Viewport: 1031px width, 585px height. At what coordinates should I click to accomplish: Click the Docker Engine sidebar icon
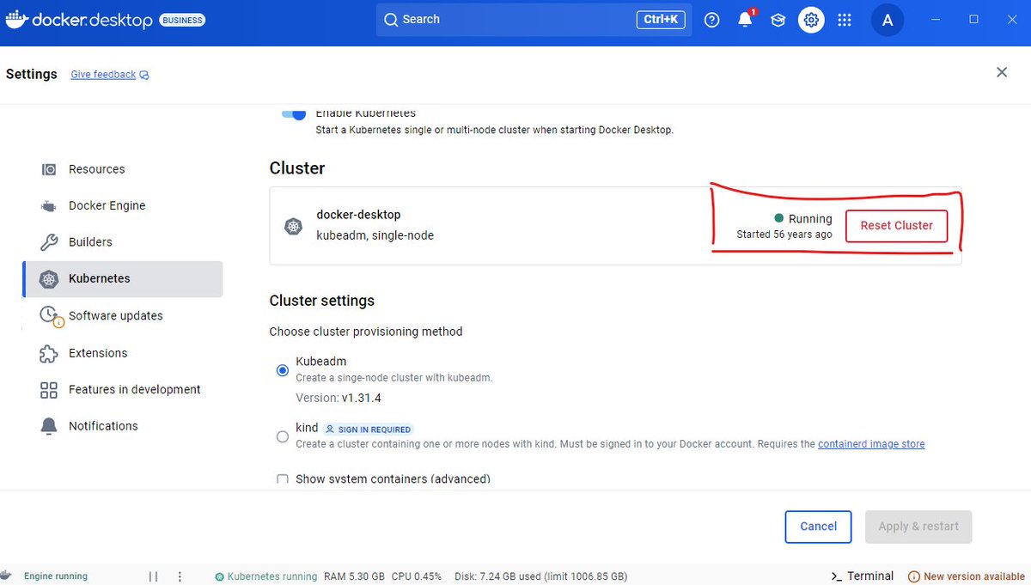point(49,206)
